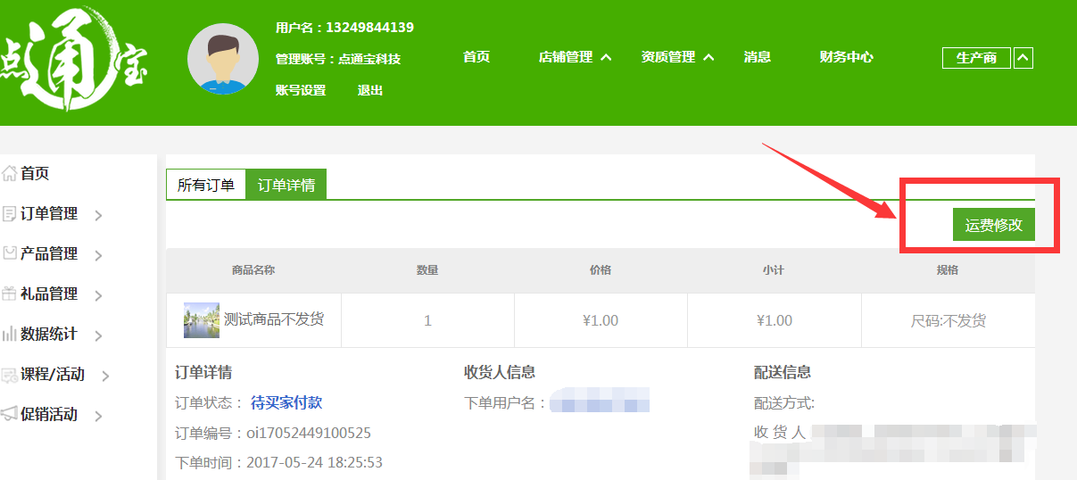
Task: Click the 退出 logout link
Action: 370,90
